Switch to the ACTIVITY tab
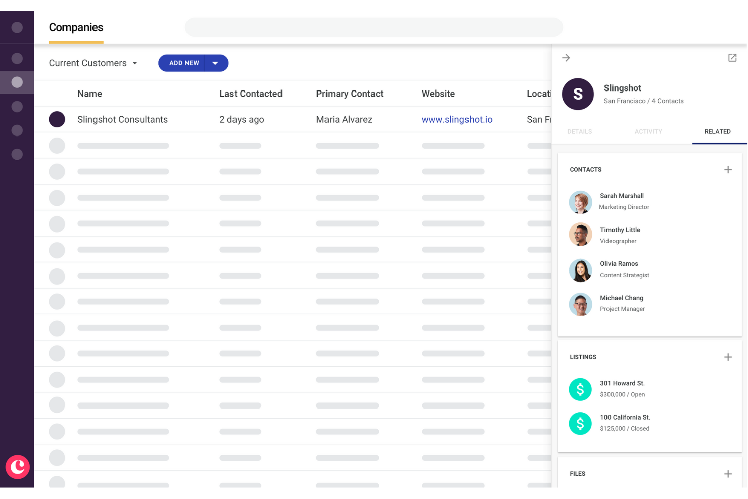The width and height of the screenshot is (748, 499). [x=648, y=131]
